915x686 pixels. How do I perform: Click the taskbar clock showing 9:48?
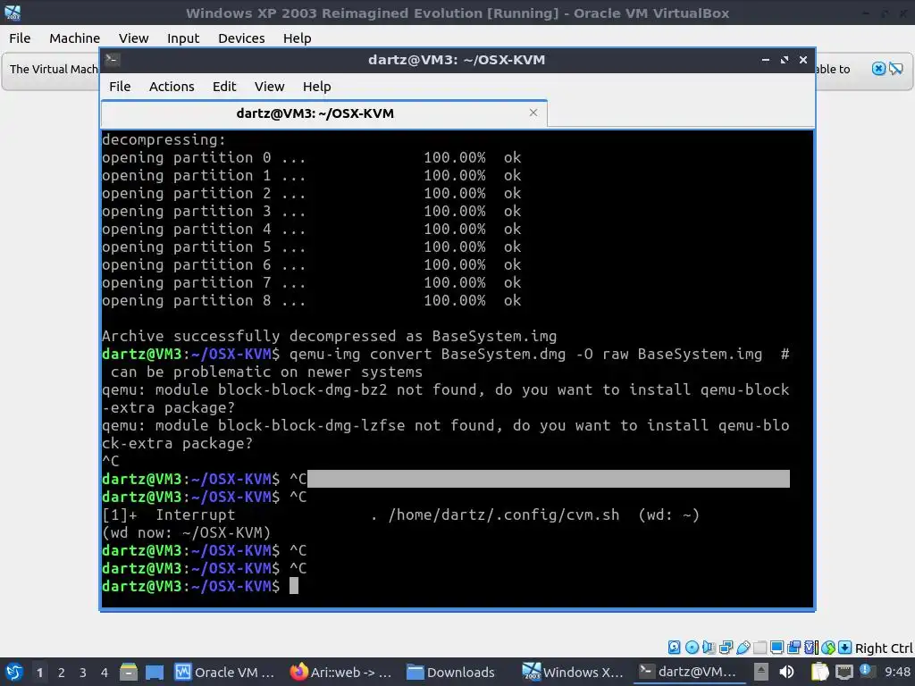pos(897,672)
